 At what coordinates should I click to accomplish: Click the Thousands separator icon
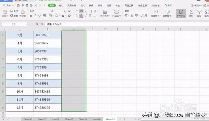(x=137, y=16)
